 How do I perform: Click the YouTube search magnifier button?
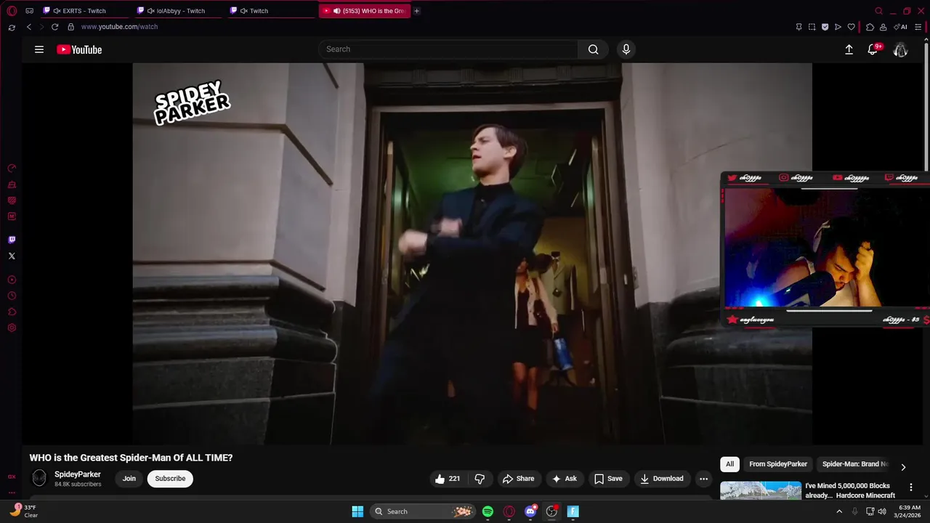pos(594,49)
